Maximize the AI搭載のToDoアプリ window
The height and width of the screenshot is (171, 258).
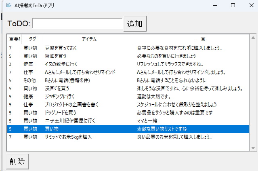click(x=233, y=6)
